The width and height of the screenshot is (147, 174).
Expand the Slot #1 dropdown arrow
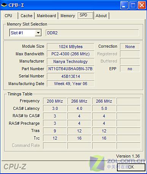(38, 33)
